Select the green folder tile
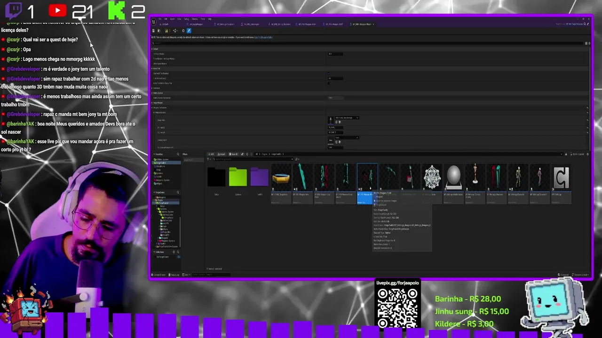602x338 pixels. click(238, 177)
